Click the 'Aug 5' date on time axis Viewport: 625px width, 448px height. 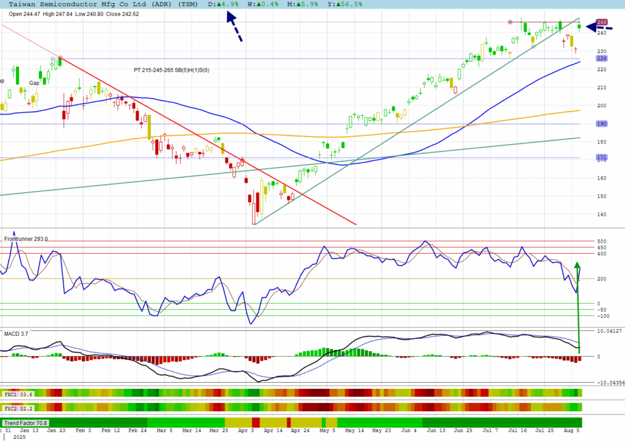[571, 430]
